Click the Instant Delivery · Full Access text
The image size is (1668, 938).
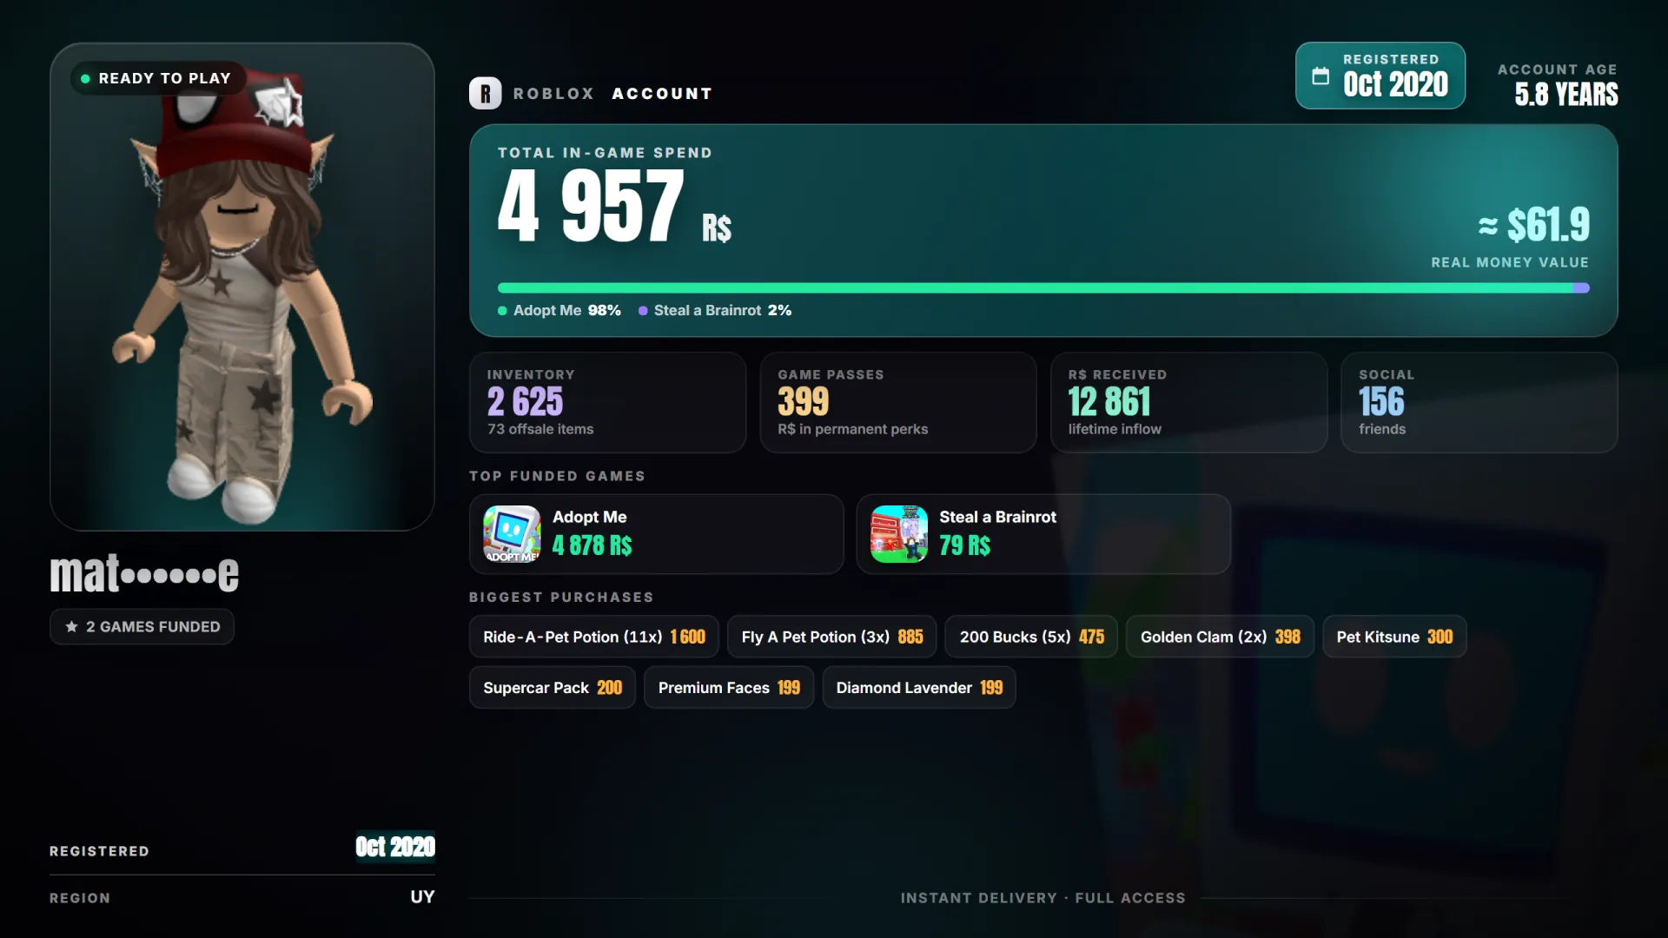pyautogui.click(x=1042, y=897)
